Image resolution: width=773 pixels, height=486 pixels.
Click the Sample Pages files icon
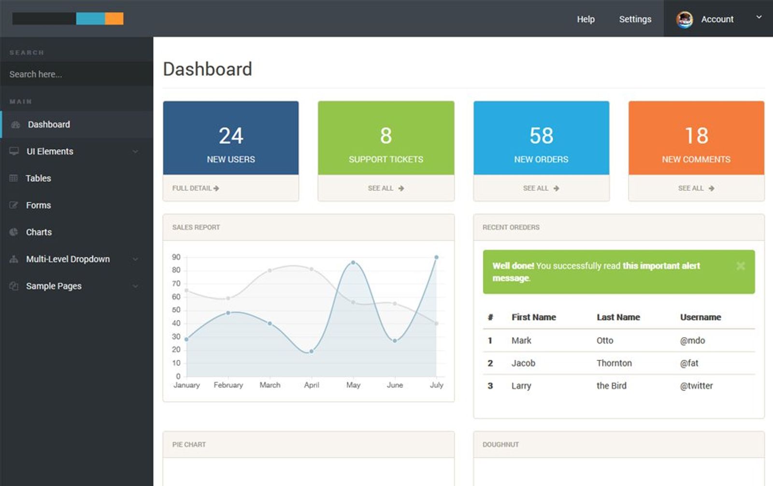point(14,286)
